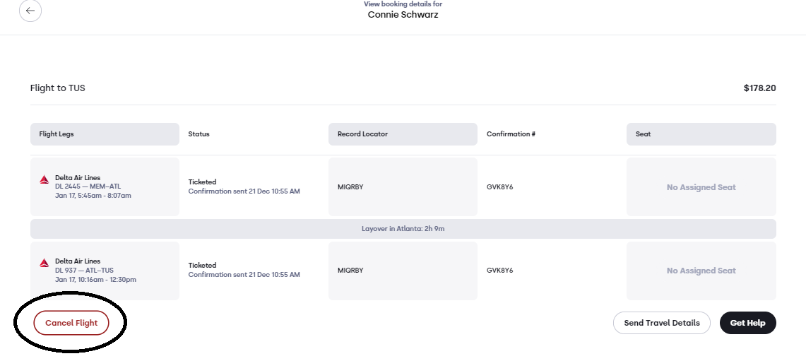Select the Seat column header
This screenshot has width=806, height=361.
(x=701, y=134)
